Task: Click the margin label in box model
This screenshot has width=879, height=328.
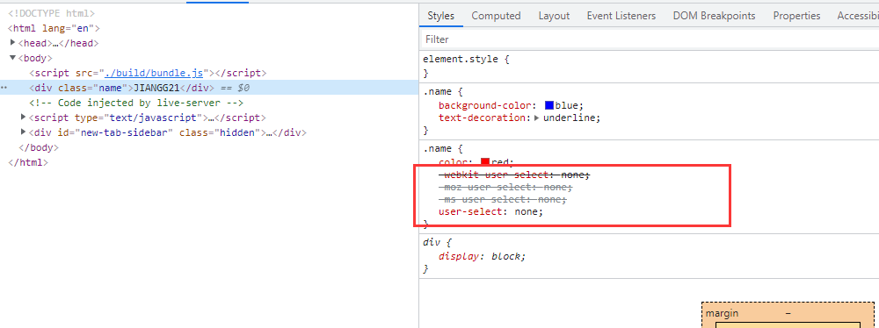Action: point(722,313)
